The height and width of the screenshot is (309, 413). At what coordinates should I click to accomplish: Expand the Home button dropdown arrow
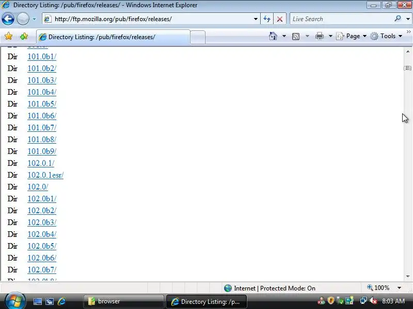point(284,36)
